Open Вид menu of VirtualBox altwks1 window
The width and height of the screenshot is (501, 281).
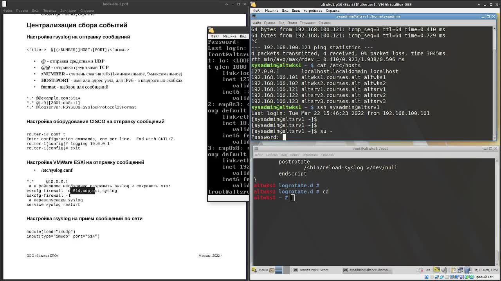tap(285, 11)
